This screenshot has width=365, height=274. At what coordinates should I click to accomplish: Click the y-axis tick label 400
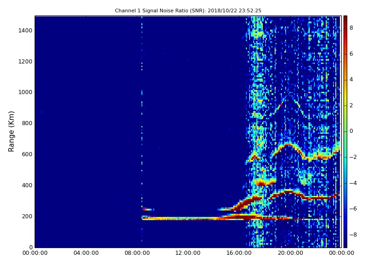(x=27, y=185)
